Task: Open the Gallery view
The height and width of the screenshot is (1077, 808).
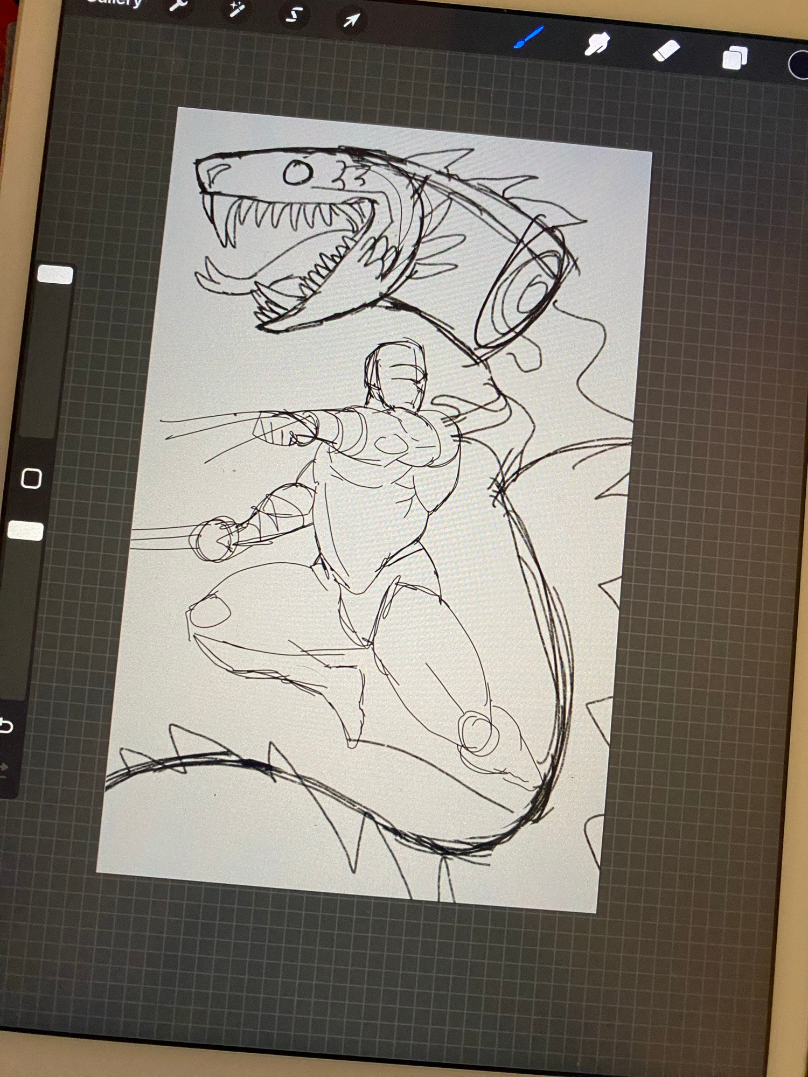Action: pos(114,3)
